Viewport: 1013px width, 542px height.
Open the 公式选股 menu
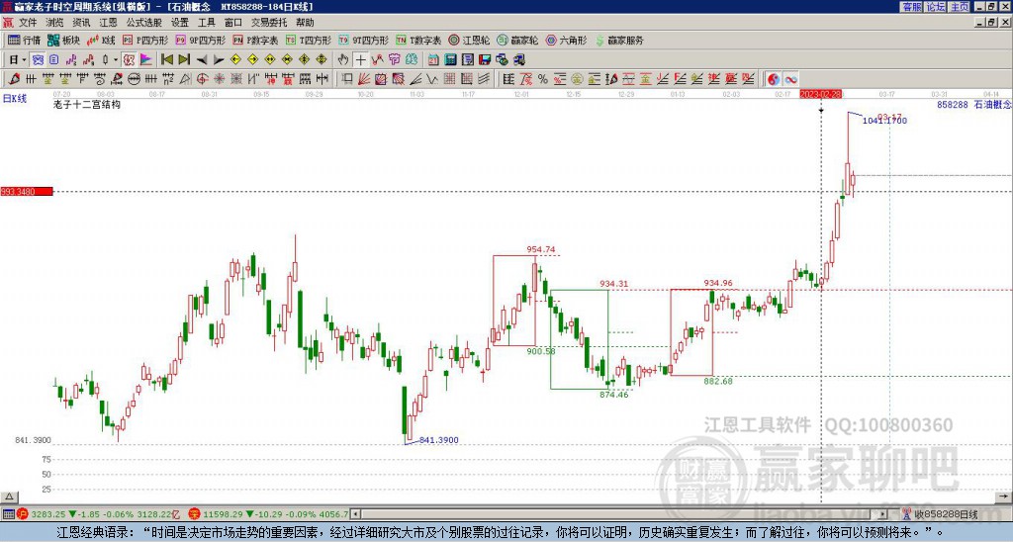pyautogui.click(x=143, y=23)
